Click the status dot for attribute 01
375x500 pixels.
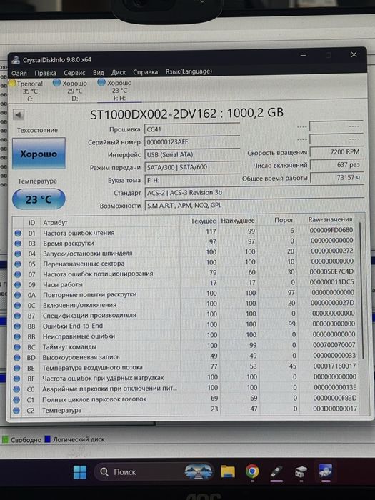[18, 234]
